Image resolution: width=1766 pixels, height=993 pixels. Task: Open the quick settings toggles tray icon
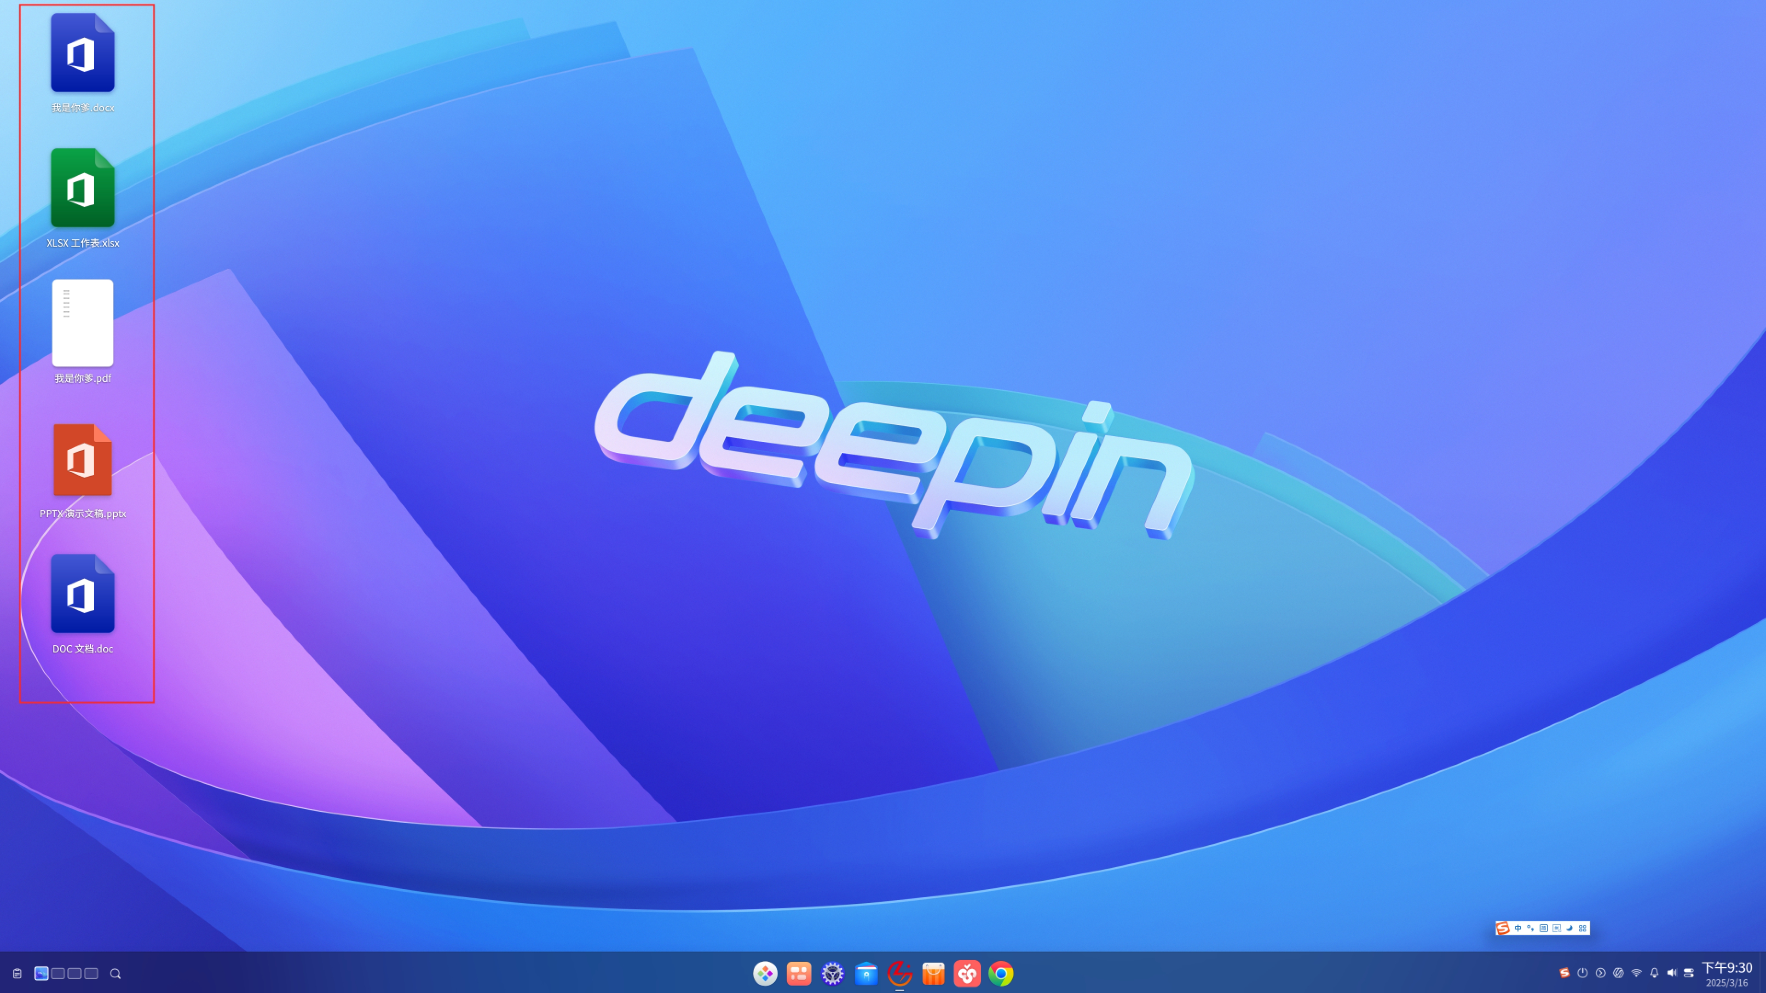[1689, 973]
